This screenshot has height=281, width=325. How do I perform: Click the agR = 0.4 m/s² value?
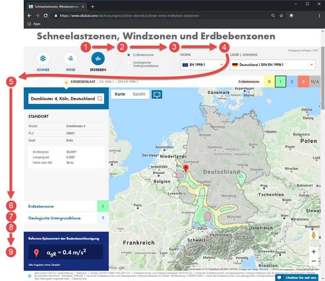66,252
